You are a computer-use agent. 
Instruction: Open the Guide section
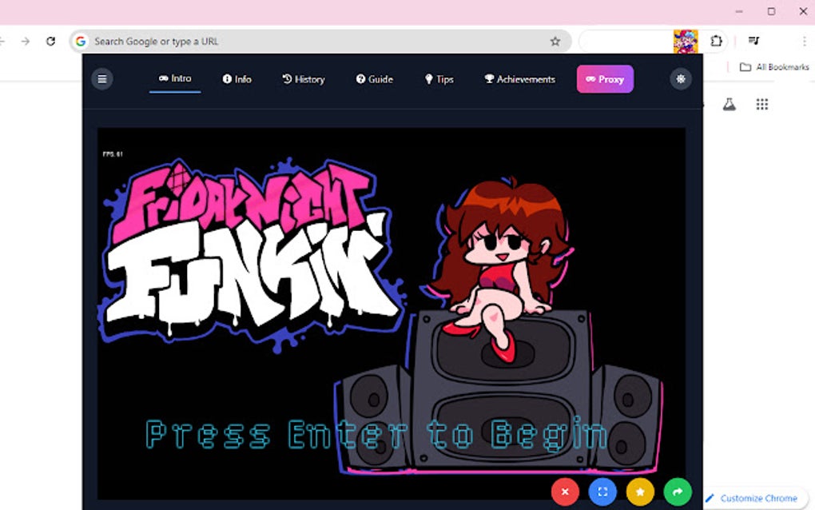[x=374, y=78]
